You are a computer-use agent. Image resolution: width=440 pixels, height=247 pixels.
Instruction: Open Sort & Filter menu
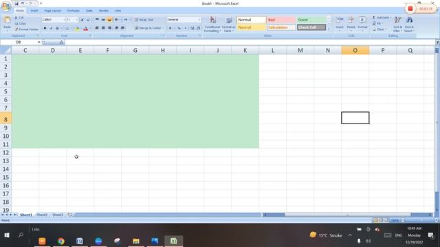tap(397, 24)
